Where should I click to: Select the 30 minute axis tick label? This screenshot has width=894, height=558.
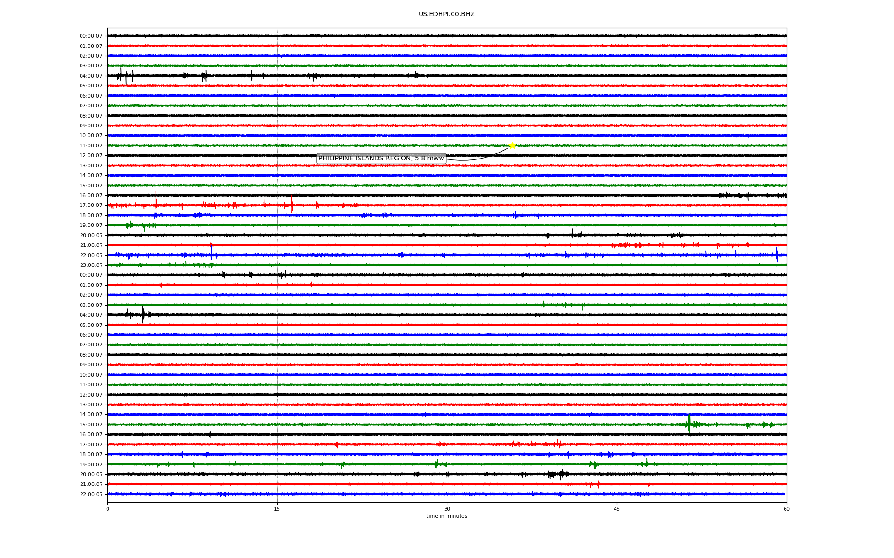447,509
